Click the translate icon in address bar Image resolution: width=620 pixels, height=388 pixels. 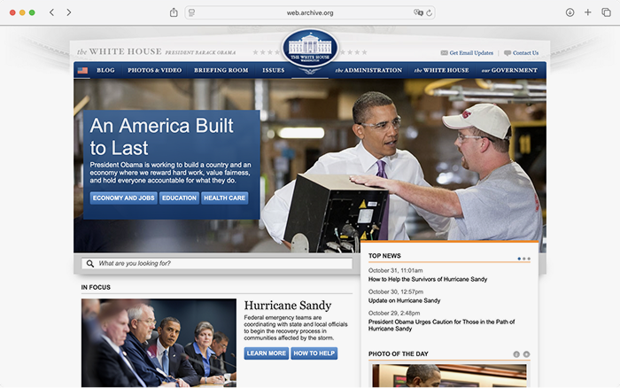[x=418, y=12]
